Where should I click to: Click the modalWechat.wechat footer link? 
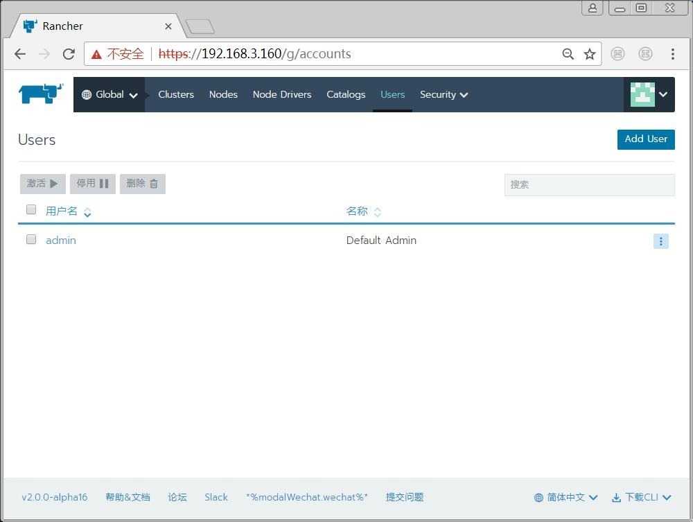pos(307,497)
